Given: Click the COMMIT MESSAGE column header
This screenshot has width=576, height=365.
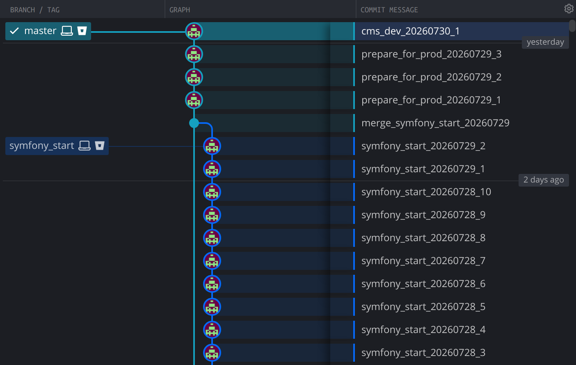Looking at the screenshot, I should [x=389, y=10].
